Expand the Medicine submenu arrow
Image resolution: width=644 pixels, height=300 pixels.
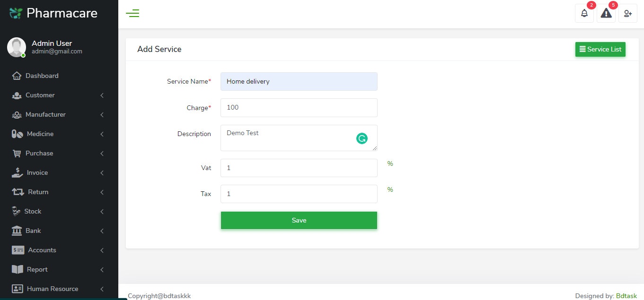pyautogui.click(x=102, y=134)
